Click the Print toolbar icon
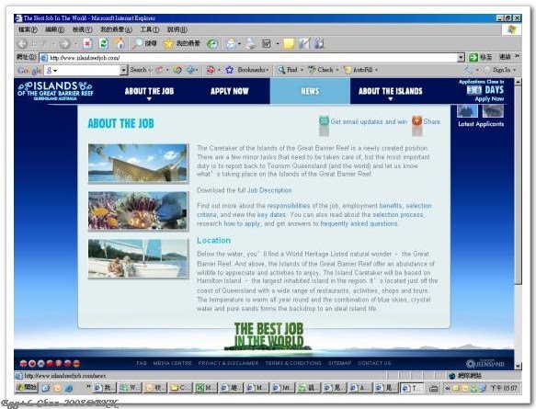This screenshot has height=409, width=536. tap(251, 43)
